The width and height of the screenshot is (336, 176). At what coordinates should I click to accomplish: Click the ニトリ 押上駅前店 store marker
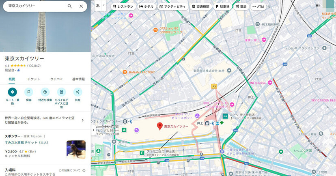(x=225, y=116)
